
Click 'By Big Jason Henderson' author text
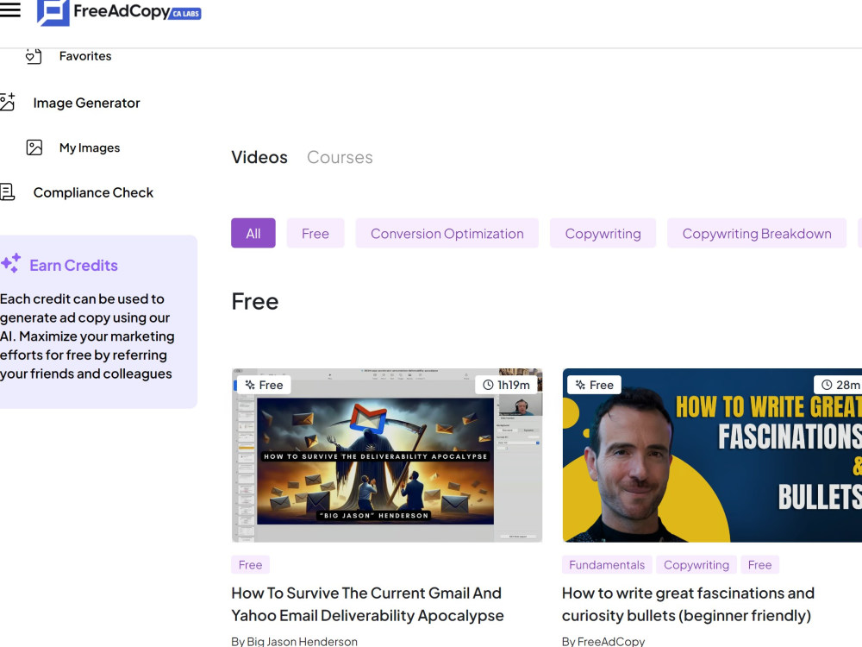coord(294,641)
